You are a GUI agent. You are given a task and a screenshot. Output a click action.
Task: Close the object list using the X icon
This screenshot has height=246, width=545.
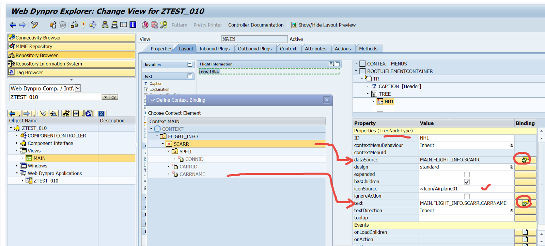pyautogui.click(x=102, y=114)
